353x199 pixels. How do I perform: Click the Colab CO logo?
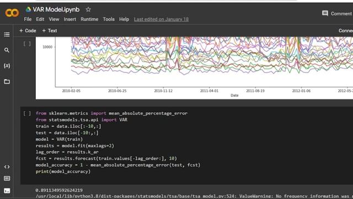click(12, 13)
